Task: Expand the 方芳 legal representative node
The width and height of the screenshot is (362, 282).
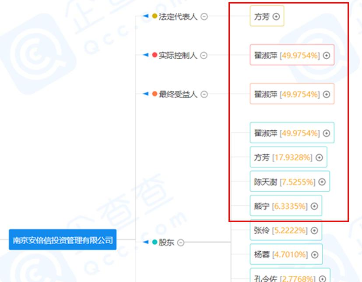Action: click(276, 17)
